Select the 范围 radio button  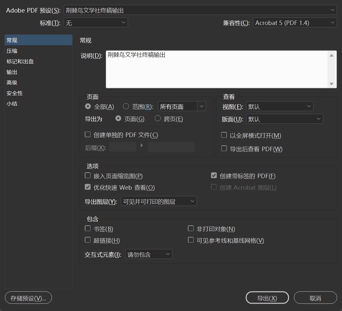pyautogui.click(x=126, y=107)
